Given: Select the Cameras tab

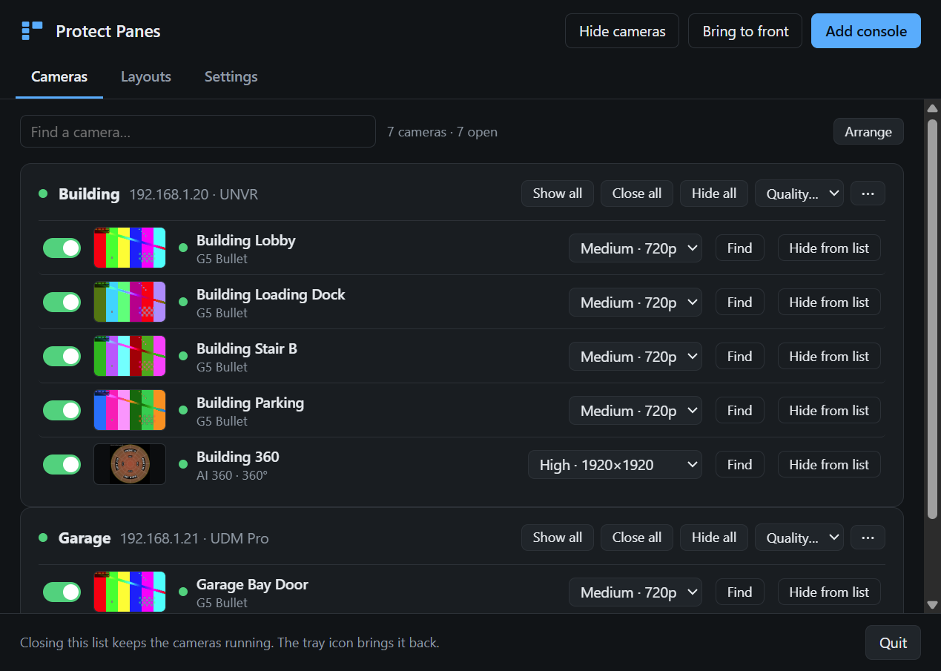Looking at the screenshot, I should point(59,77).
